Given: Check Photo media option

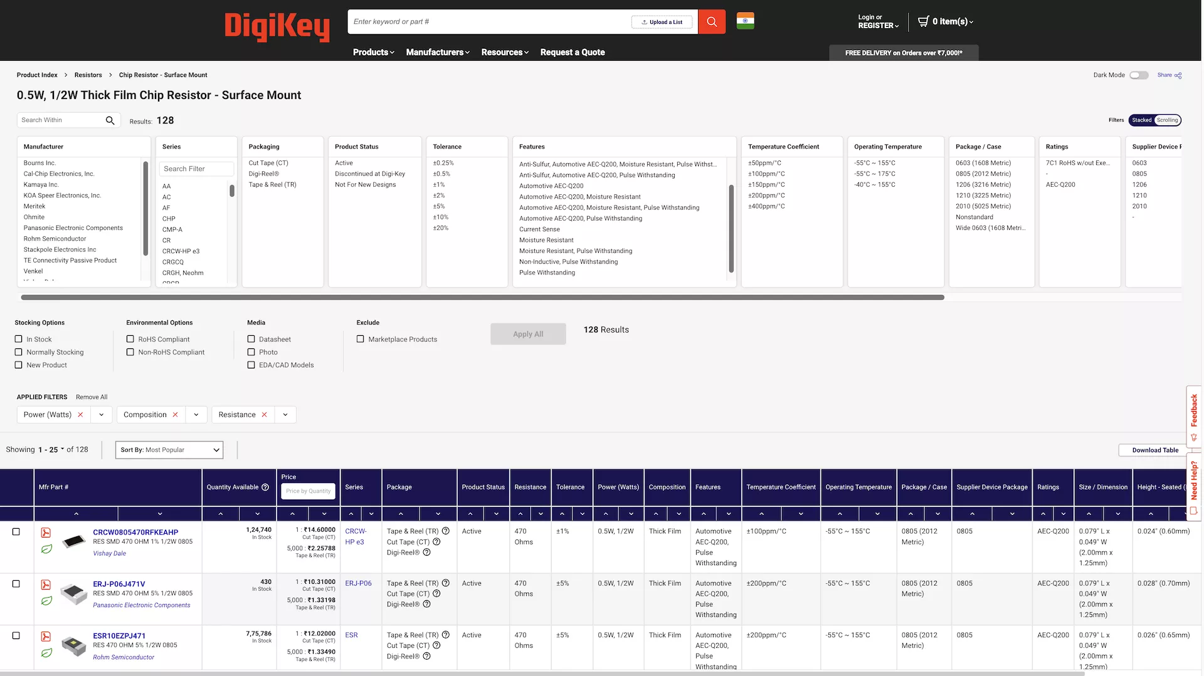Looking at the screenshot, I should click(x=251, y=352).
